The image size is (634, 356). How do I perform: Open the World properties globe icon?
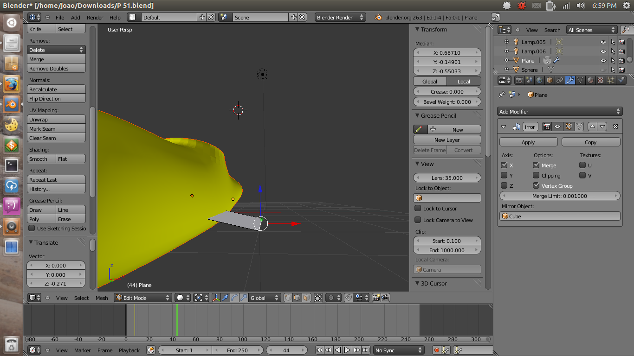tap(540, 80)
